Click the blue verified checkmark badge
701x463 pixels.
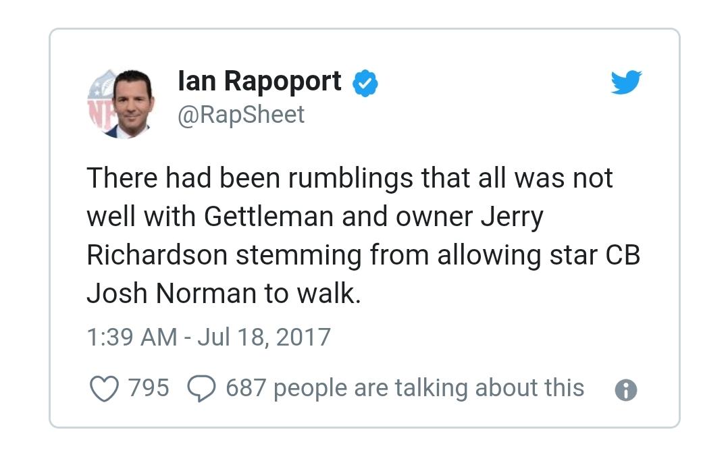[365, 83]
